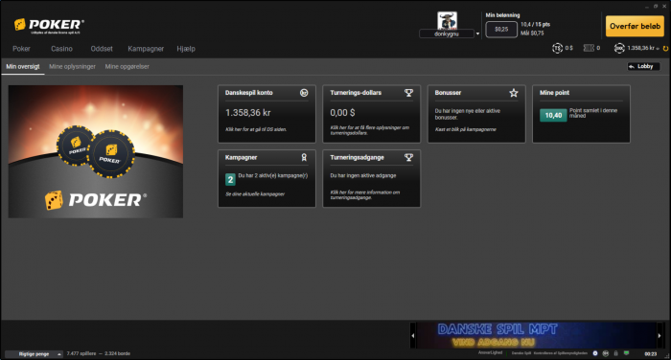Click Turneringsadgange more information link
Screen dimensions: 671x360
click(x=365, y=195)
